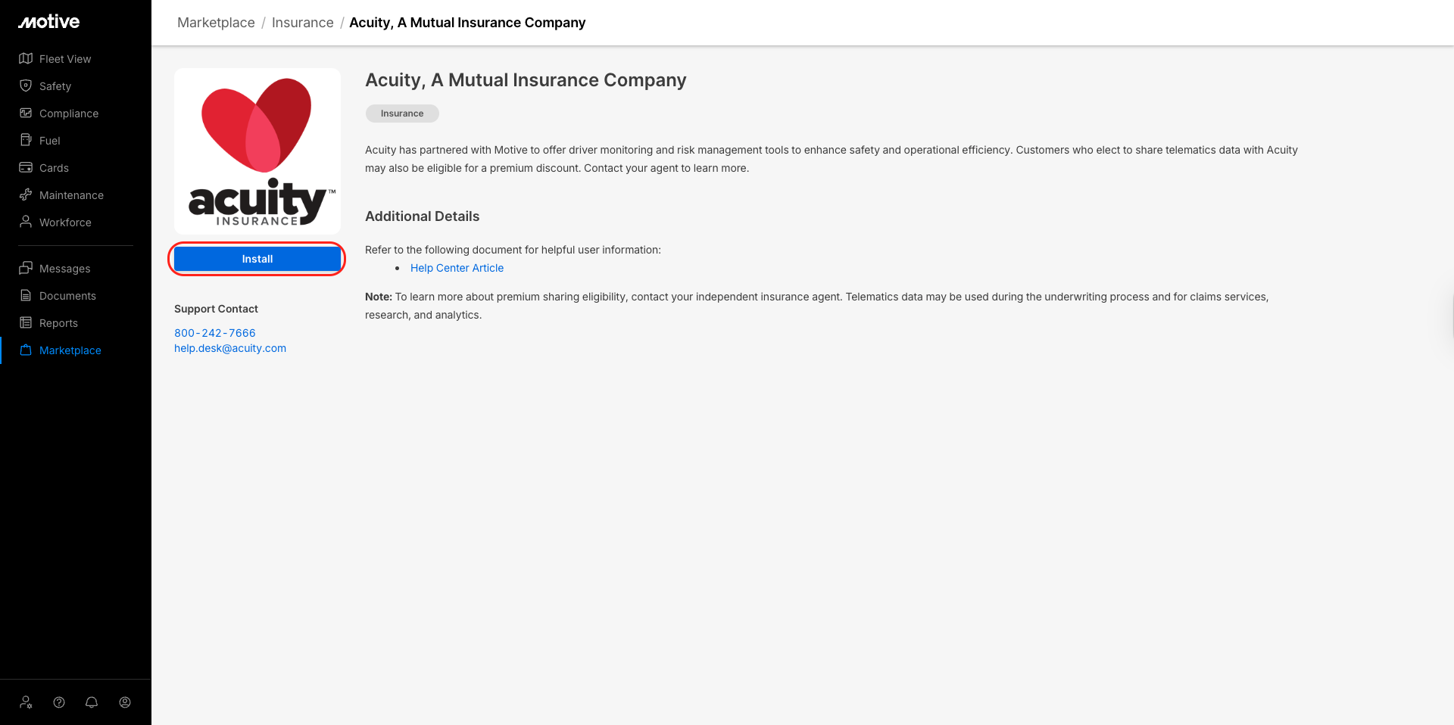Open the Reports section
Image resolution: width=1454 pixels, height=725 pixels.
pyautogui.click(x=58, y=323)
